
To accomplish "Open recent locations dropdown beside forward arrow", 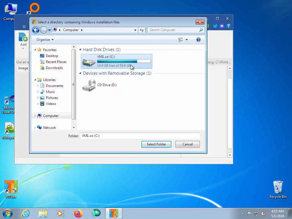I will tap(50, 30).
